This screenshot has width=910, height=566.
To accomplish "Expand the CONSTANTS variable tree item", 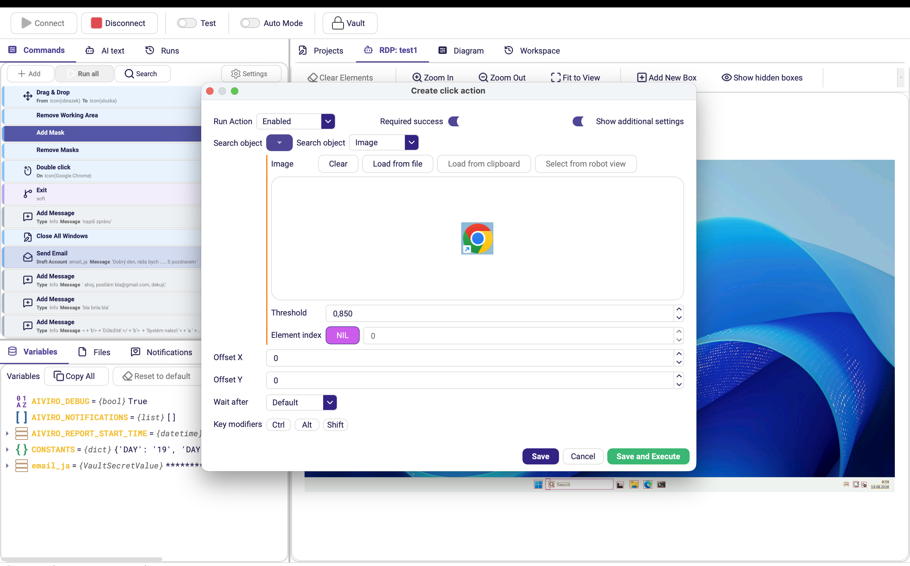I will pyautogui.click(x=7, y=450).
